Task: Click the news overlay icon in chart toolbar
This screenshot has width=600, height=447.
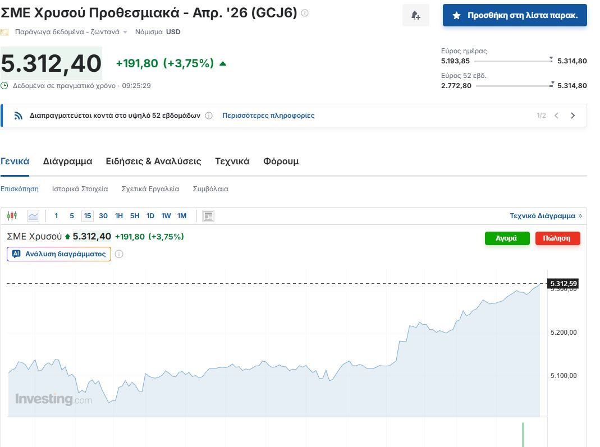Action: click(x=208, y=216)
